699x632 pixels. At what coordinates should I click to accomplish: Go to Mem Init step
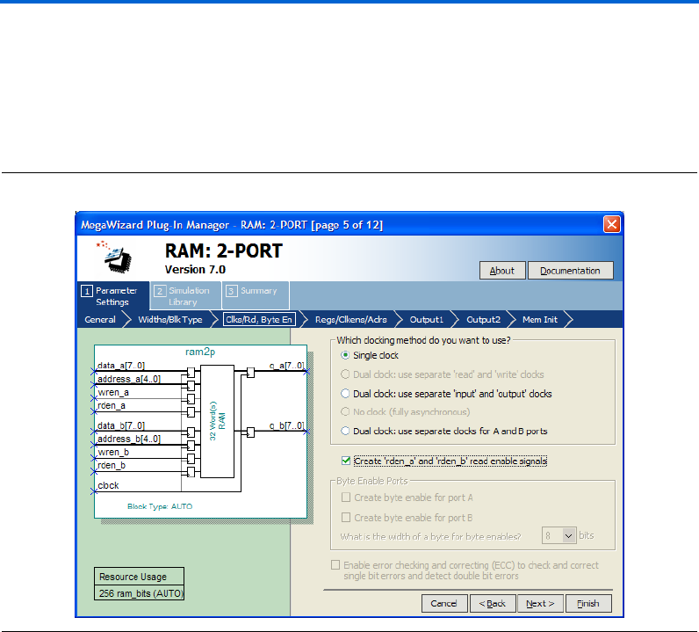tap(540, 320)
